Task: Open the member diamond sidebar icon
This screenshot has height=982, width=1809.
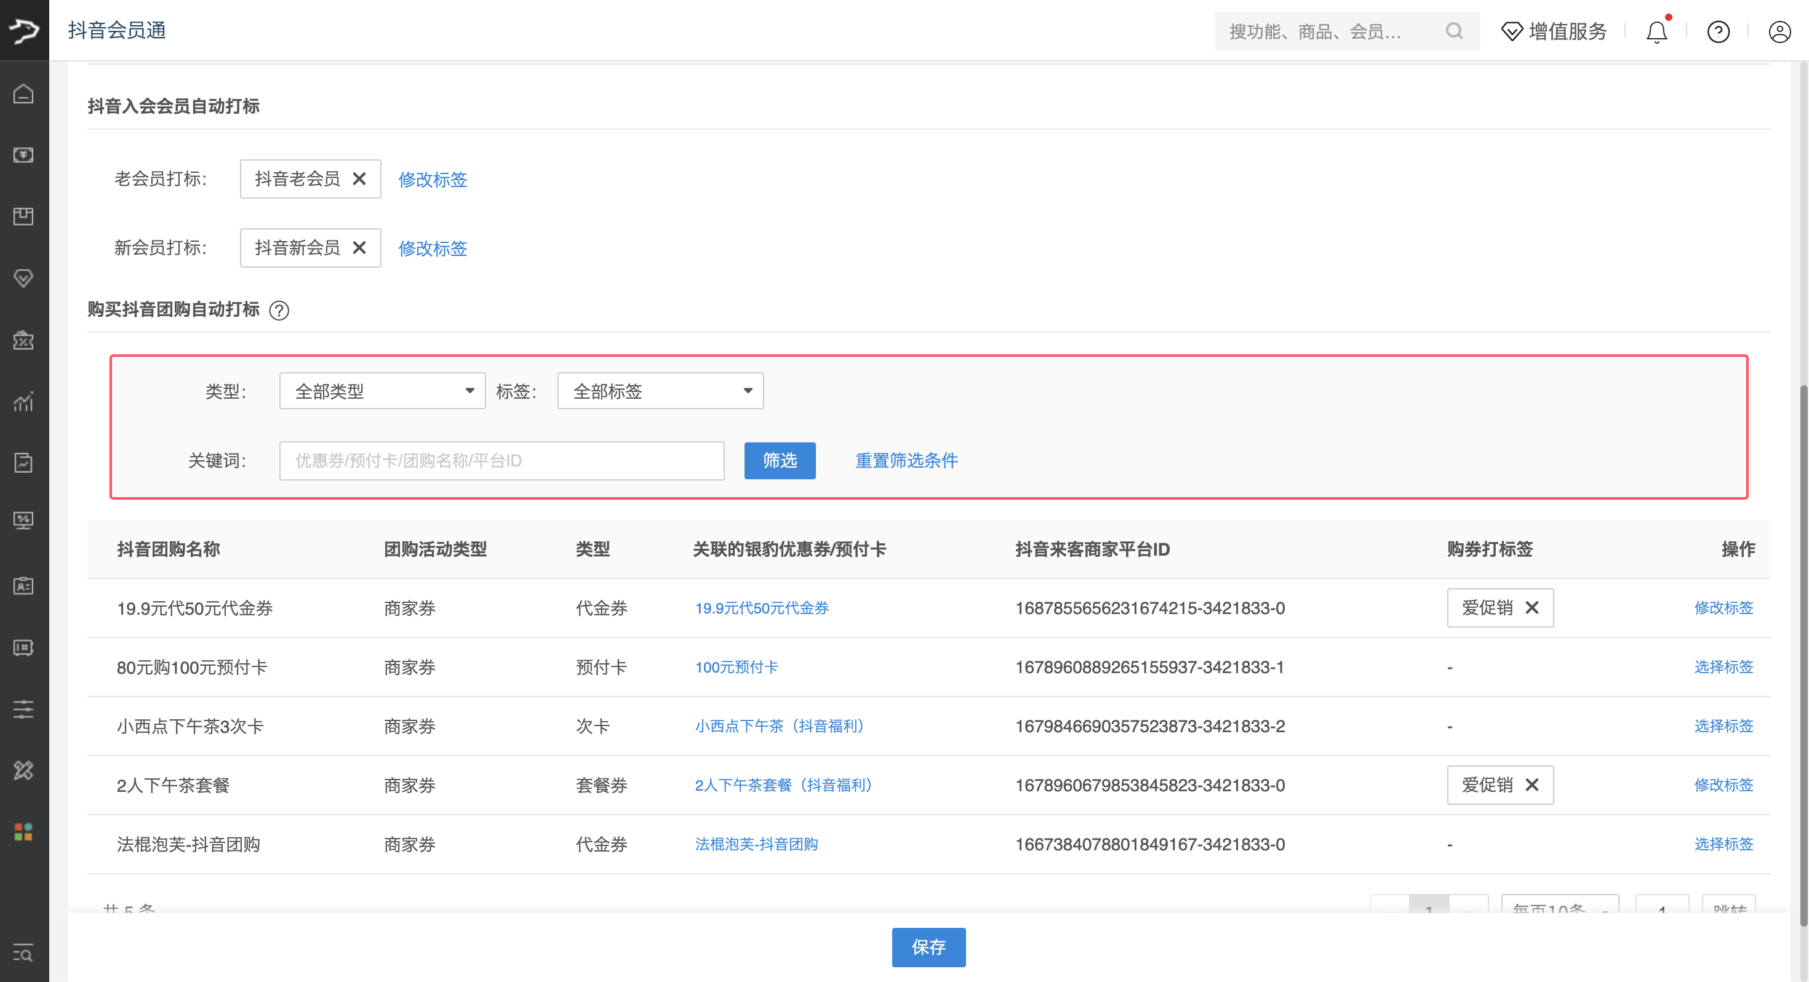Action: pyautogui.click(x=23, y=278)
